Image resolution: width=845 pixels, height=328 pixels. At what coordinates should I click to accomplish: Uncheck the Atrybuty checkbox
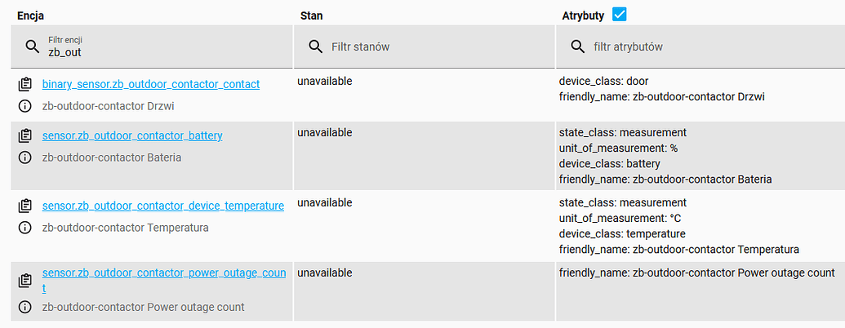click(x=620, y=15)
